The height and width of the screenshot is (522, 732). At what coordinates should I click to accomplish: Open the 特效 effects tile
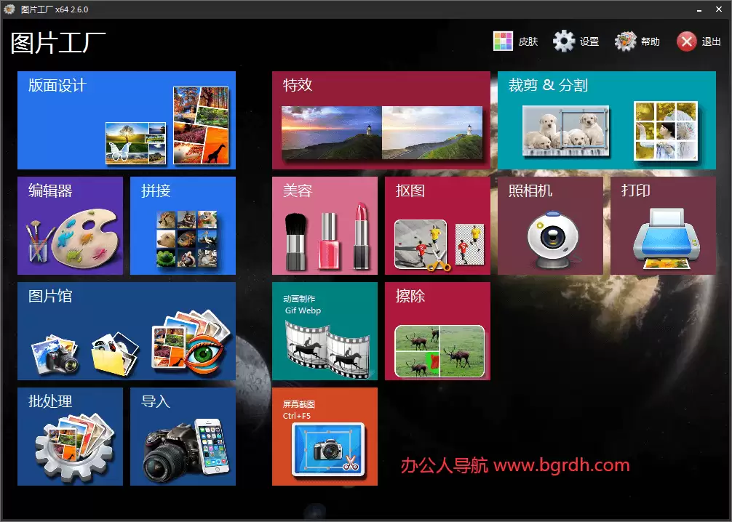click(381, 121)
